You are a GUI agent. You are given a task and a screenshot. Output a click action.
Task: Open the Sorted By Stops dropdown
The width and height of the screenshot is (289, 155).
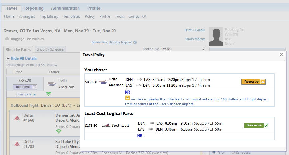[x=183, y=49]
